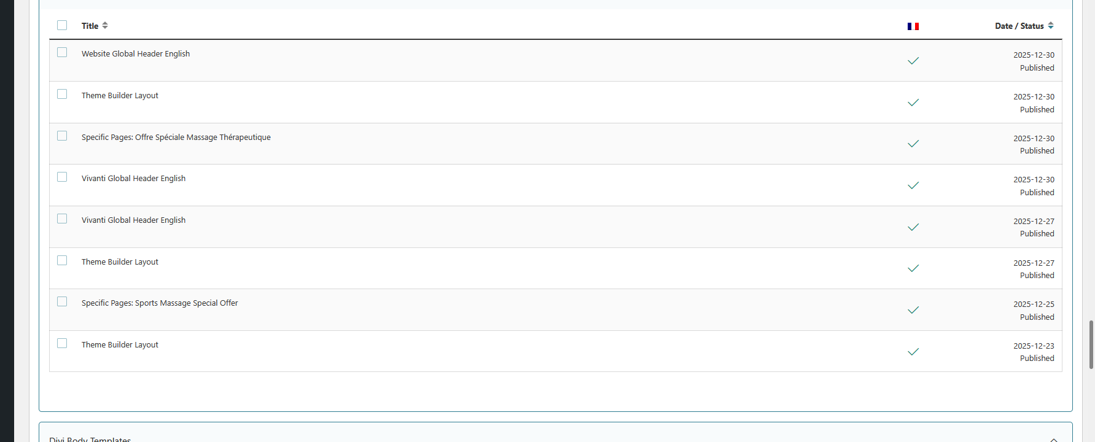Click translation checkmark for Sports Massage Special Offer

click(x=913, y=310)
